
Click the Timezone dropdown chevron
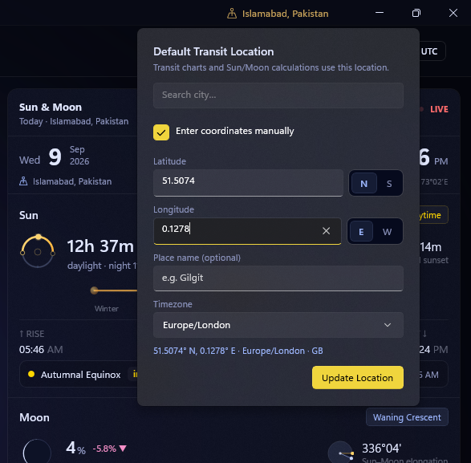(x=388, y=325)
